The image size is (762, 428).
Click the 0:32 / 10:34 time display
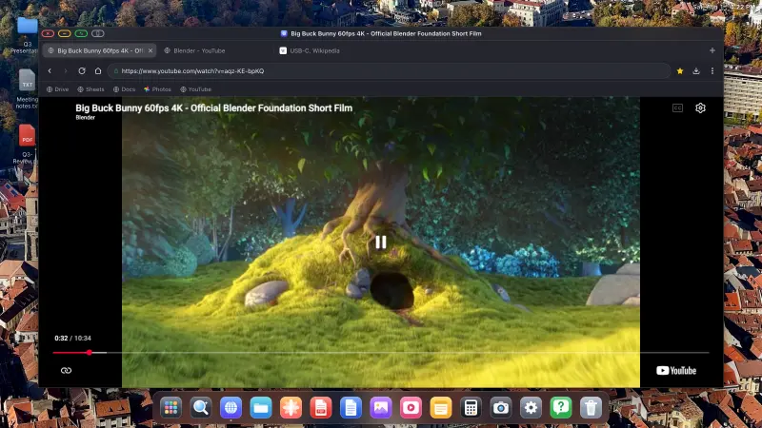point(73,339)
